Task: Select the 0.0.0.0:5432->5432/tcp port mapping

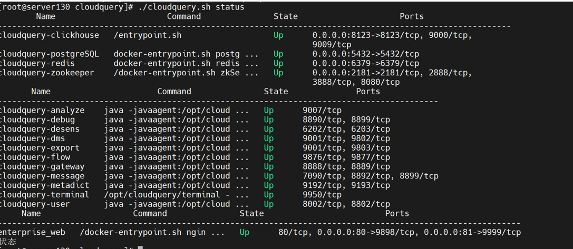Action: (x=365, y=54)
